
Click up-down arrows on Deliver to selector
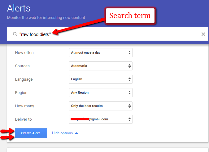pos(129,119)
